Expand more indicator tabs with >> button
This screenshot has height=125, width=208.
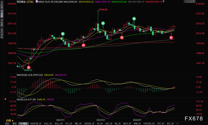pyautogui.click(x=177, y=124)
